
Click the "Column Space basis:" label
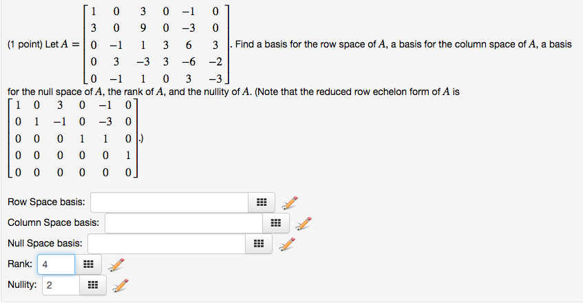click(x=53, y=223)
